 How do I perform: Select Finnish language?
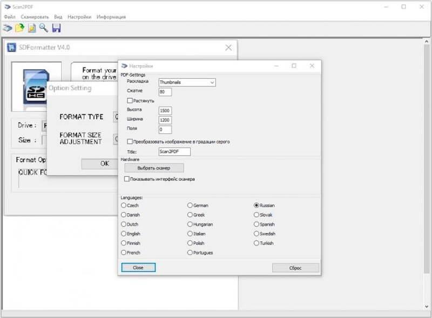point(124,243)
